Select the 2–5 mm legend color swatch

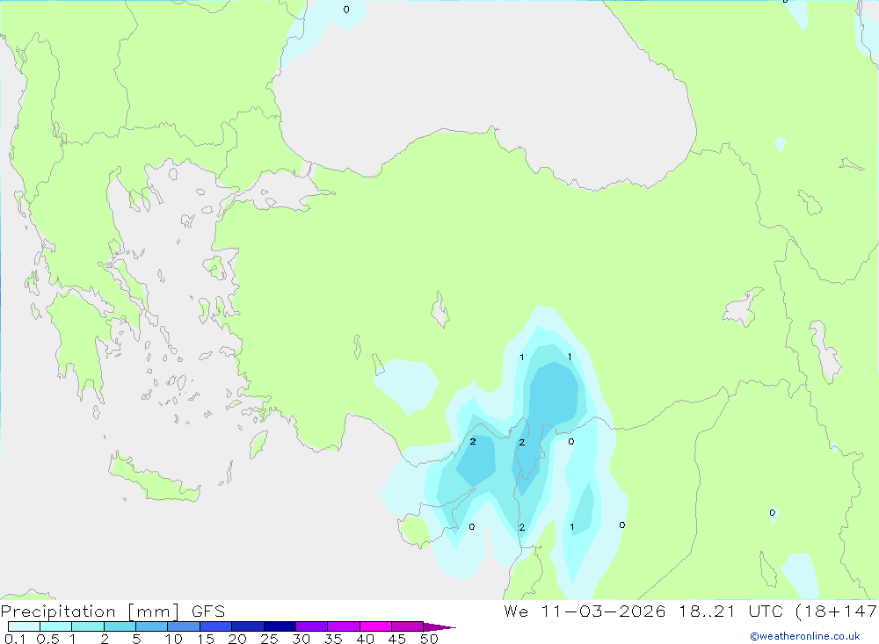point(120,626)
